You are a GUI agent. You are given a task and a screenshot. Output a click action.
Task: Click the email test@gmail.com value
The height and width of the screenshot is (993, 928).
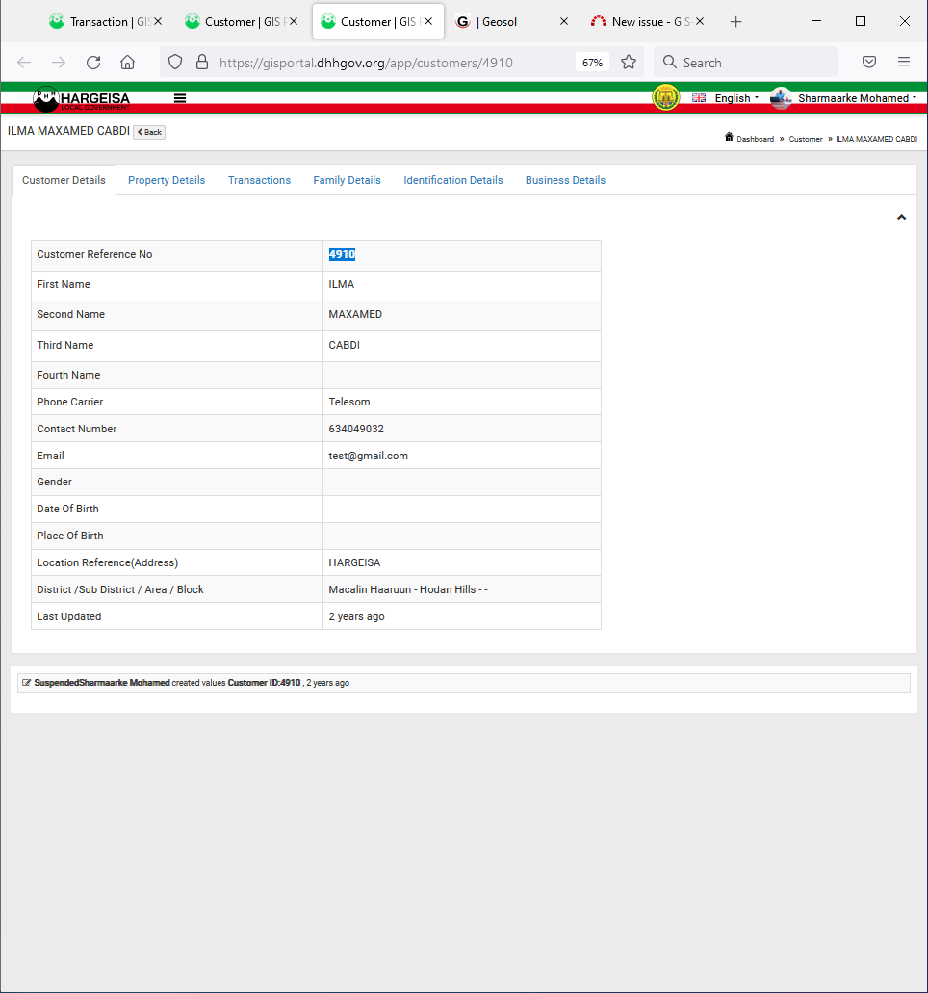tap(369, 456)
